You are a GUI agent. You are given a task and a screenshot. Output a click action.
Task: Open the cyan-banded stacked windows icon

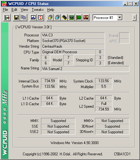coord(57,18)
